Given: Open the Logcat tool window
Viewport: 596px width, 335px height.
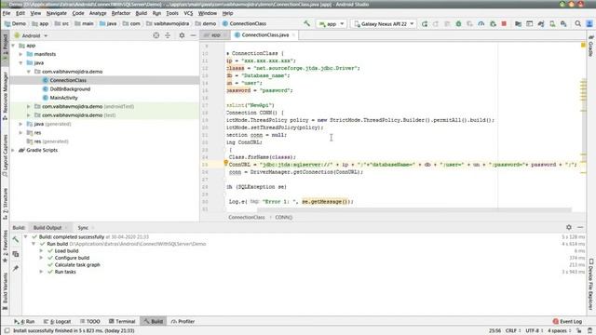Looking at the screenshot, I should coord(58,321).
